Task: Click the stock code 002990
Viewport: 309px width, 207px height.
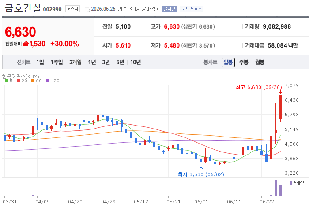Action: (52, 9)
